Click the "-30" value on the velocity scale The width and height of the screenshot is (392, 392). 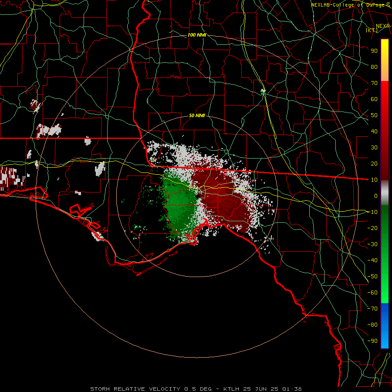tap(372, 244)
